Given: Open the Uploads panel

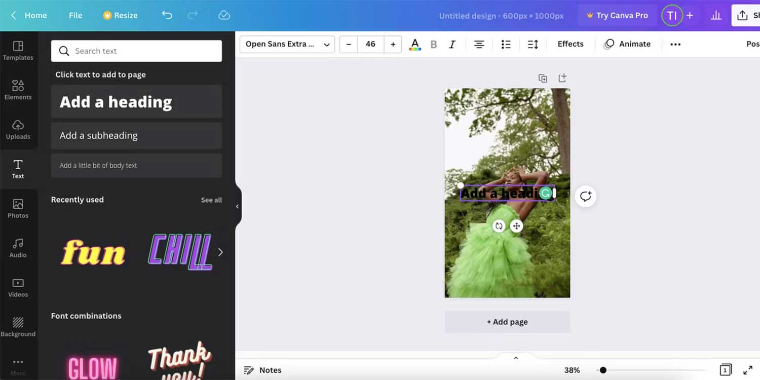Looking at the screenshot, I should tap(18, 129).
